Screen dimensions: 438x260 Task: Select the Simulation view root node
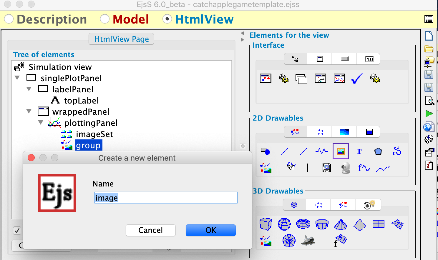(x=60, y=67)
